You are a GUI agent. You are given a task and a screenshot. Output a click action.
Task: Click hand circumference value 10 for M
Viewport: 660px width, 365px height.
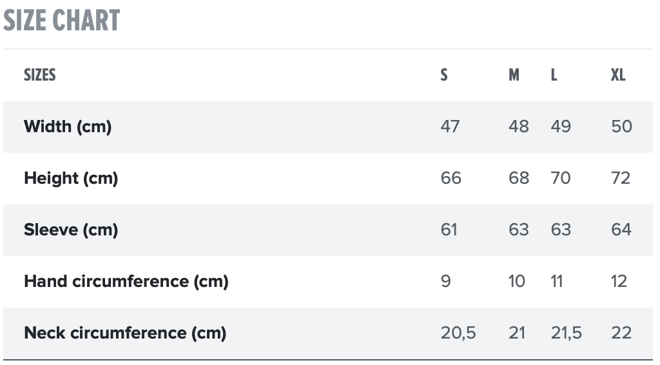[x=517, y=281]
